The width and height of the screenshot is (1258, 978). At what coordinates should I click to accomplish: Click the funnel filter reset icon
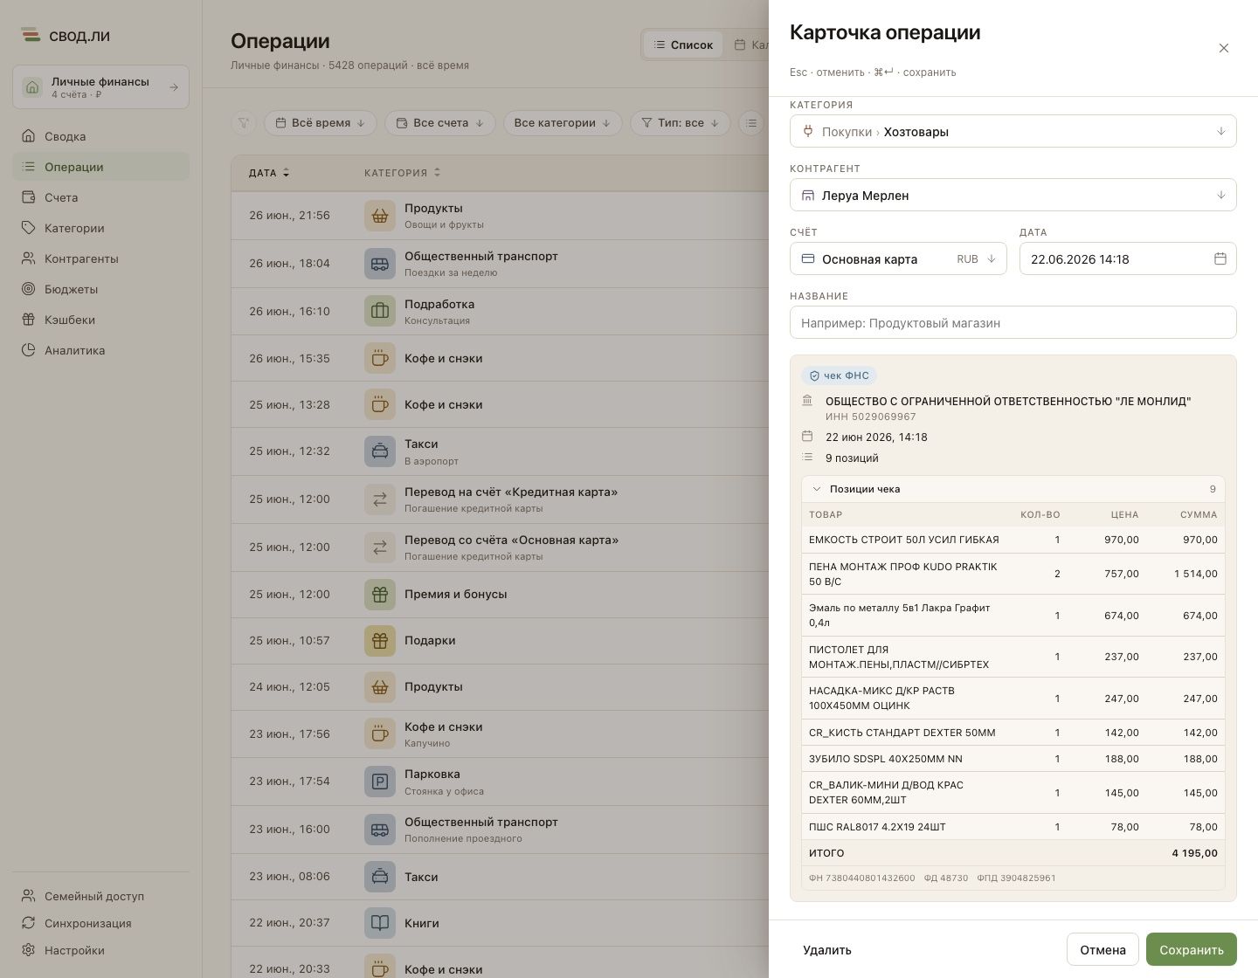[x=244, y=123]
